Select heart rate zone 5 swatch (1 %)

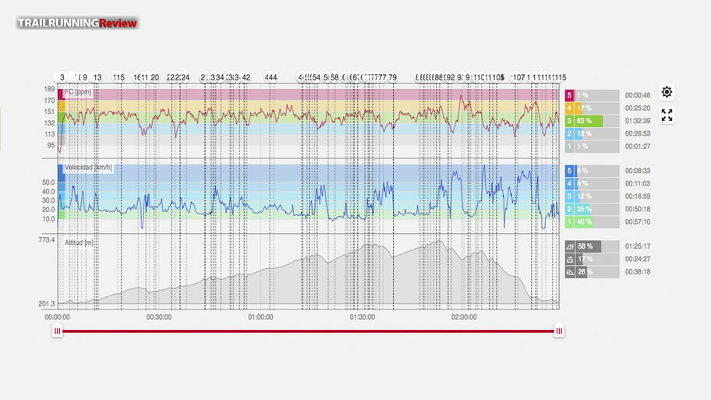coord(570,95)
